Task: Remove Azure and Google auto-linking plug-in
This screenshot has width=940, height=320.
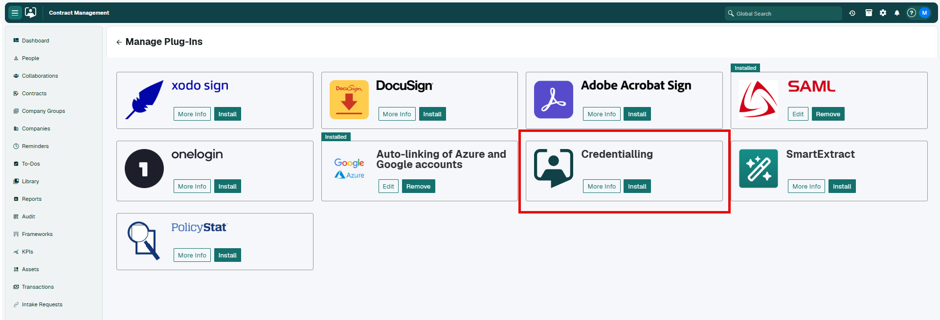Action: [419, 186]
